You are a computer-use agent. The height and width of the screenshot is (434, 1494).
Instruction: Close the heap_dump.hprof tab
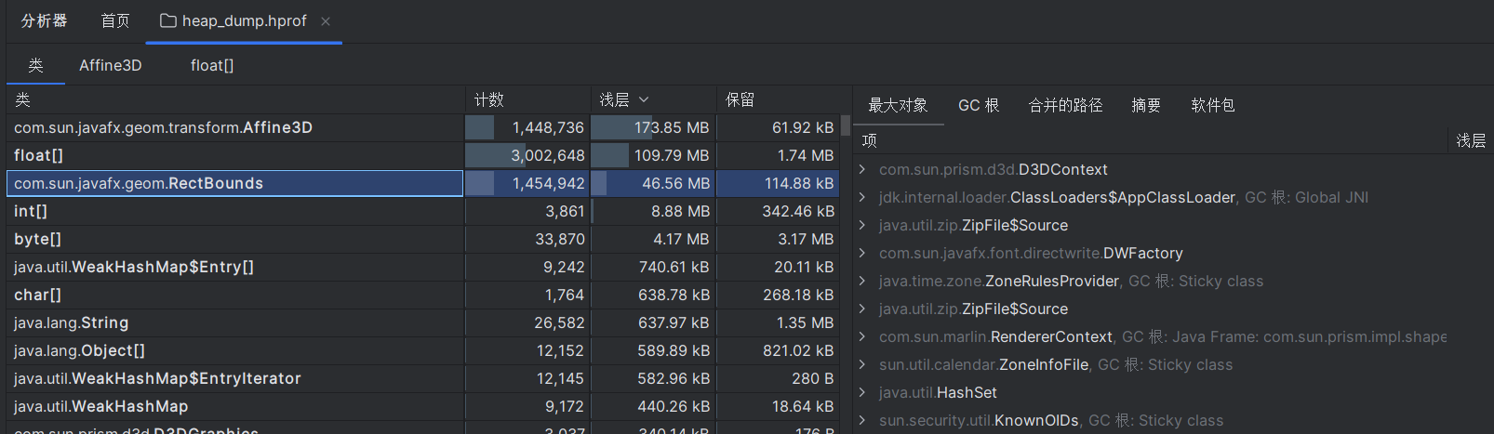pos(326,21)
